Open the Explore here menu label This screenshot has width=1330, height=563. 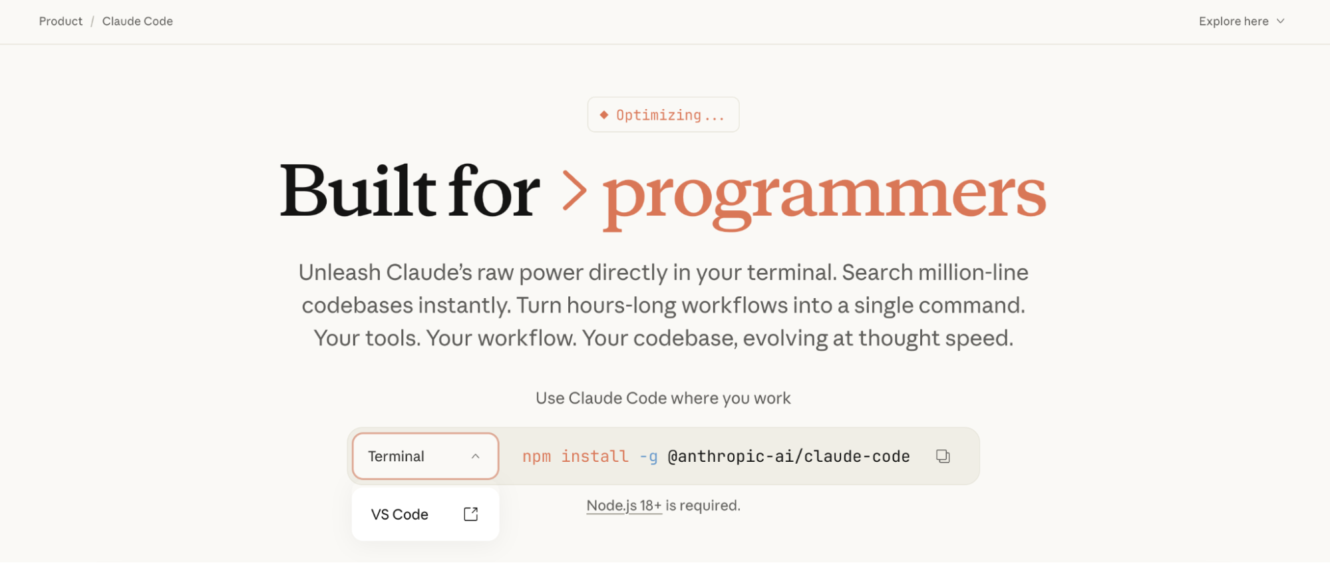tap(1234, 21)
